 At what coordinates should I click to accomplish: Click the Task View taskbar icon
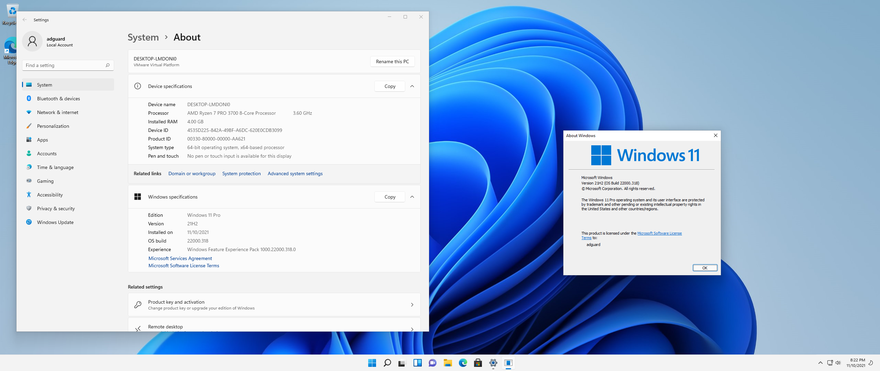pos(402,363)
